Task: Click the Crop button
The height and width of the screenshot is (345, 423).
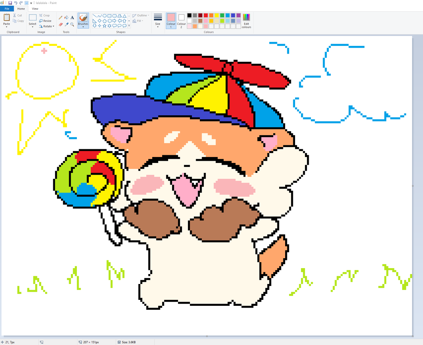Action: click(x=44, y=15)
